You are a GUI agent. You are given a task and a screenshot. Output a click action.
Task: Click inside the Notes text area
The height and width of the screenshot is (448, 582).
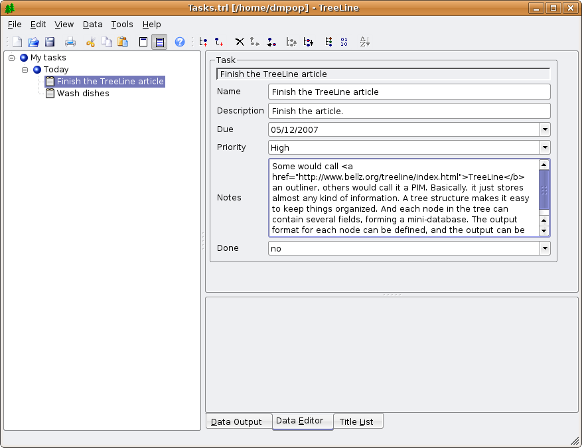tap(404, 198)
